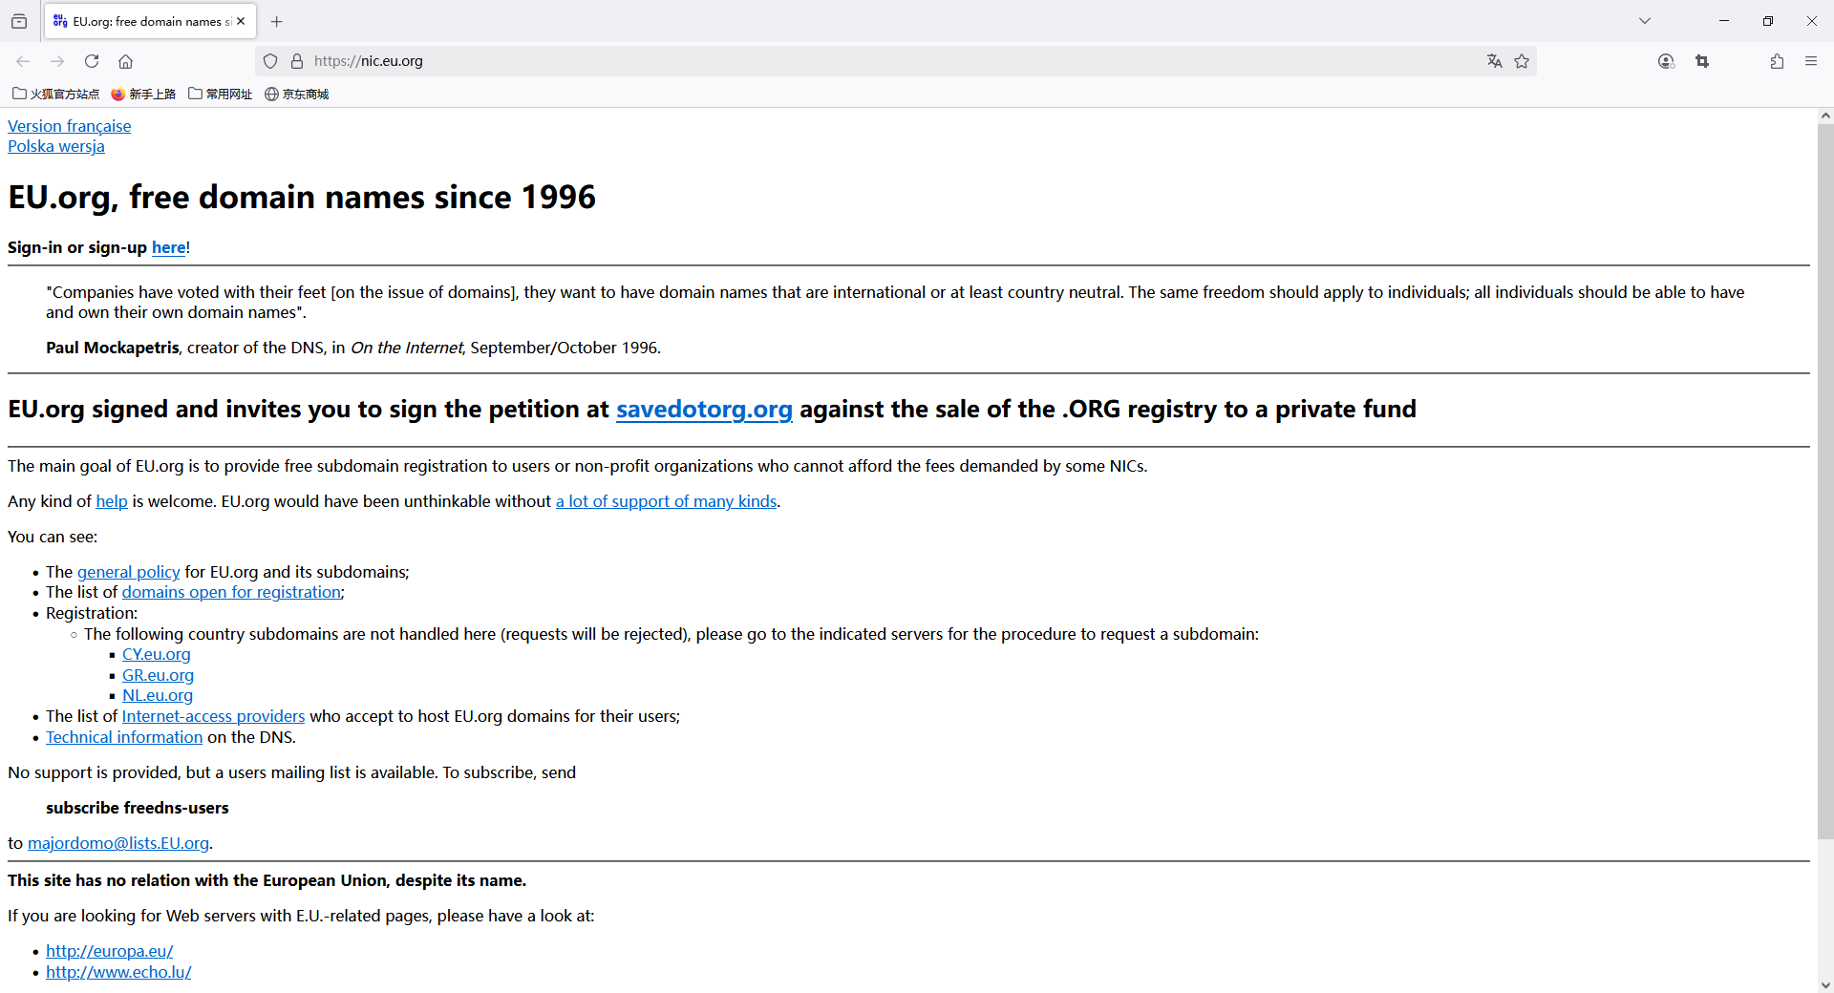Open the 常用网址 bookmarks folder

221,94
